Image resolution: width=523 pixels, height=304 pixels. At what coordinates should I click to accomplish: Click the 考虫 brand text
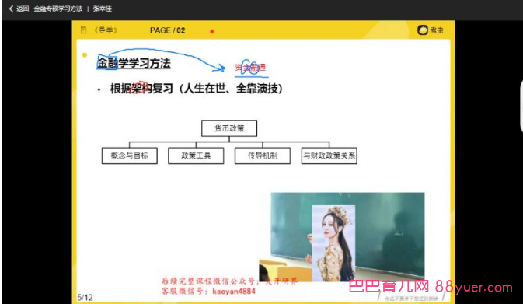436,30
